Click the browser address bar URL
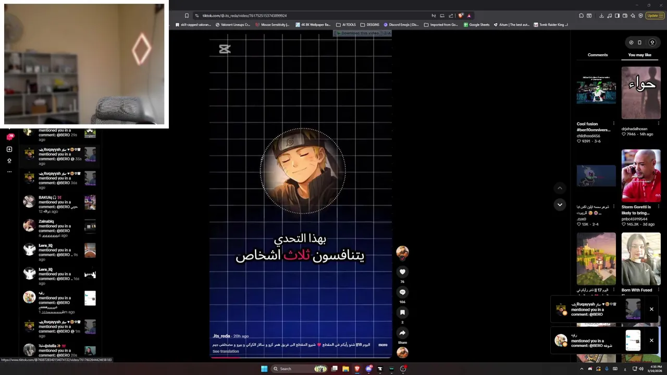This screenshot has height=375, width=667. pos(244,16)
